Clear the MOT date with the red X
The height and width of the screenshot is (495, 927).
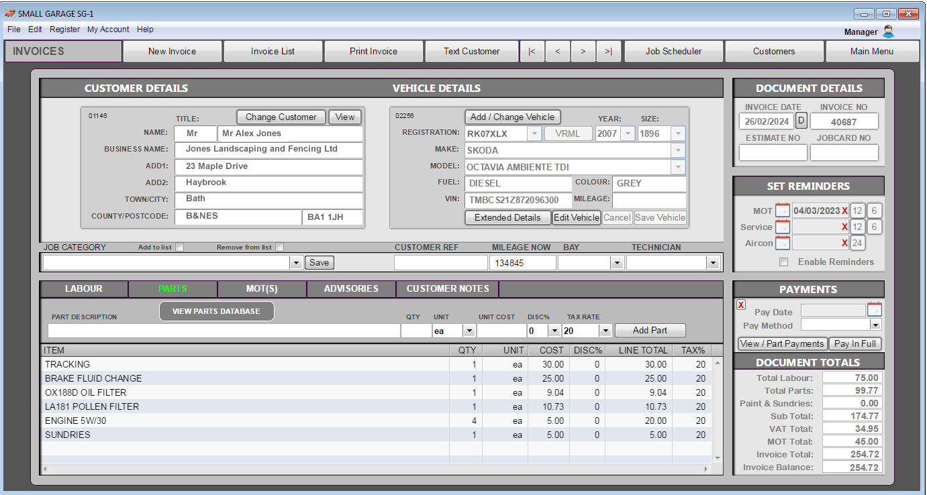[x=845, y=210]
